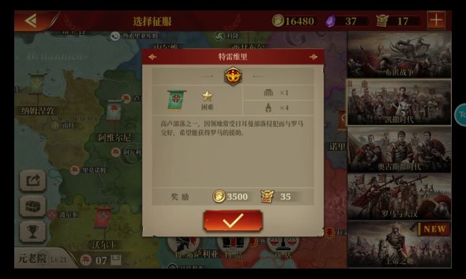
Task: Tap the eagle medal counter 17
Action: click(x=396, y=21)
